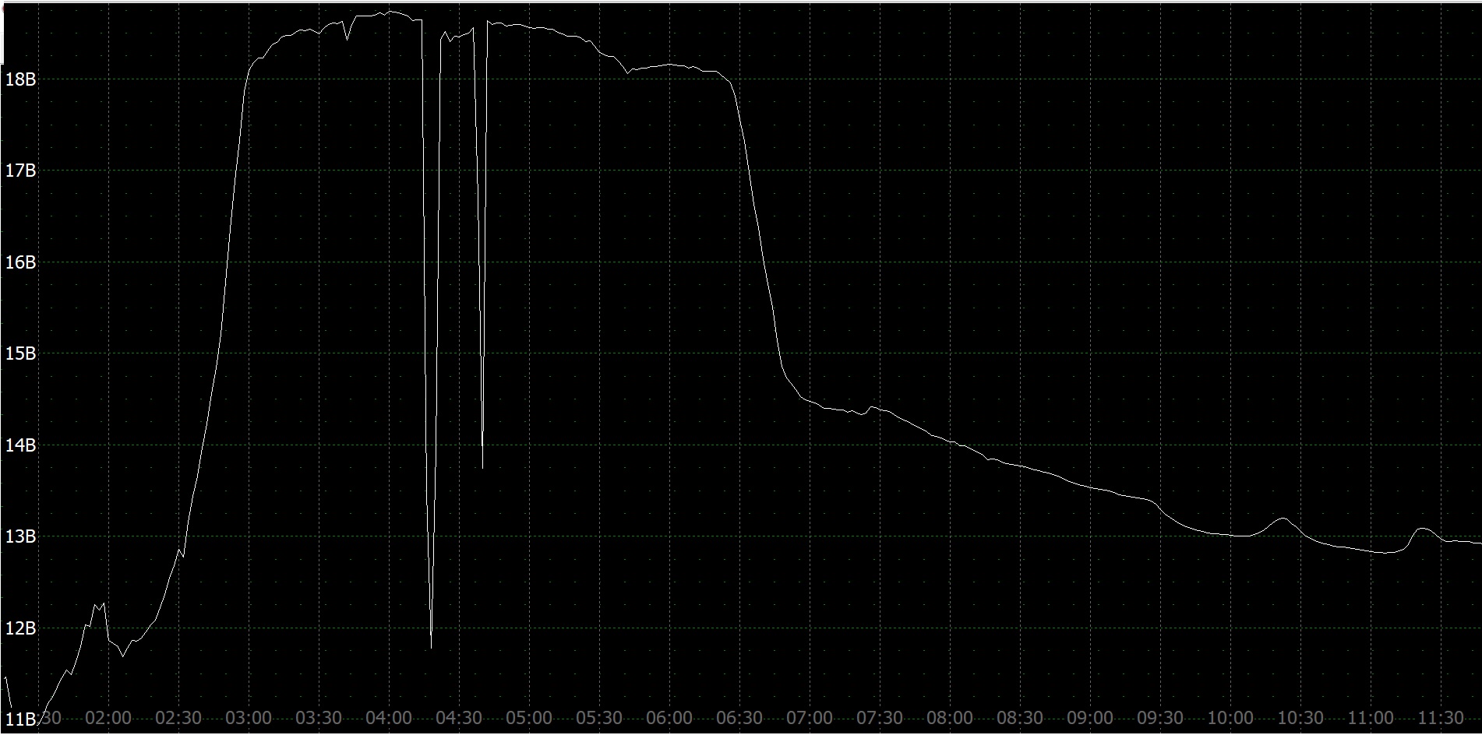Click the 11:30 time axis label
This screenshot has height=735, width=1482.
(1440, 718)
